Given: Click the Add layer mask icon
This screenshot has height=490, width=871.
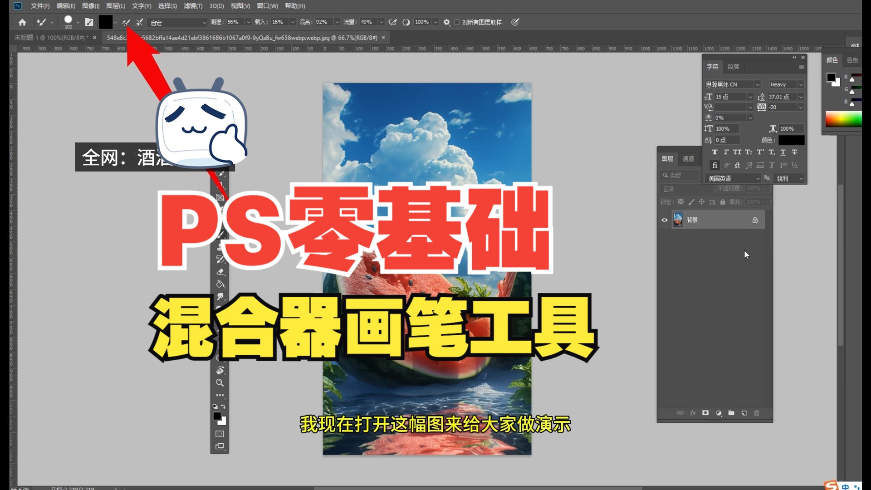Looking at the screenshot, I should click(705, 413).
